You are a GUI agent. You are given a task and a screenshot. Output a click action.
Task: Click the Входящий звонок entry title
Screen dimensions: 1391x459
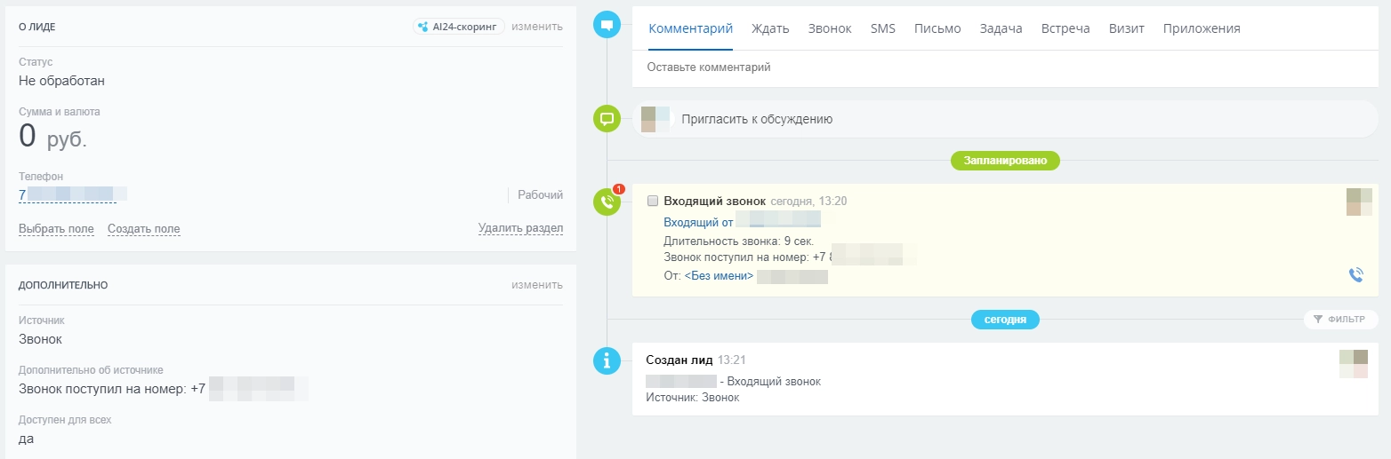[714, 202]
